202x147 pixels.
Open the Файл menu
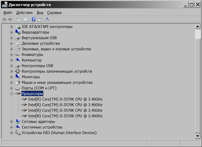[8, 12]
